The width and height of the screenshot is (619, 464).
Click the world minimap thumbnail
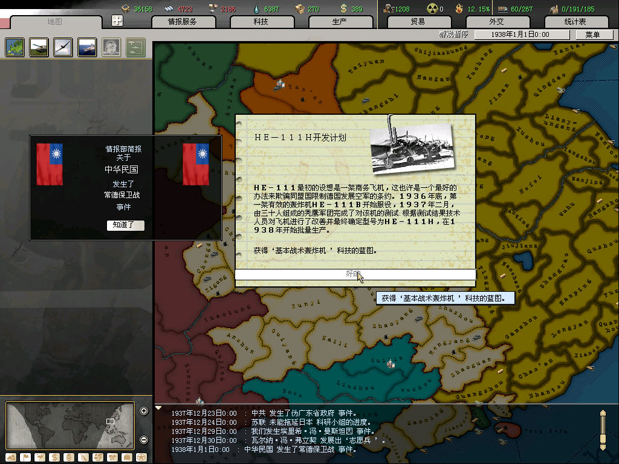(x=70, y=425)
